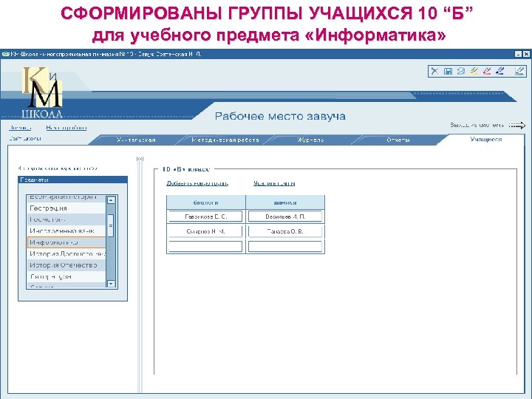Click the Выход из системы text
The width and height of the screenshot is (532, 399).
(x=477, y=125)
